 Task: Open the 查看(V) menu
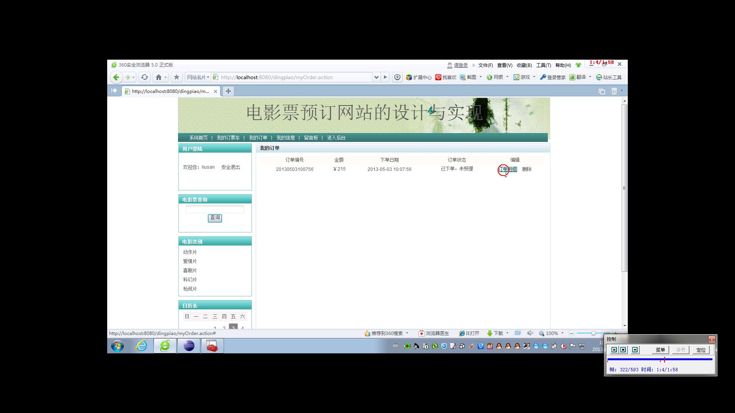(505, 65)
